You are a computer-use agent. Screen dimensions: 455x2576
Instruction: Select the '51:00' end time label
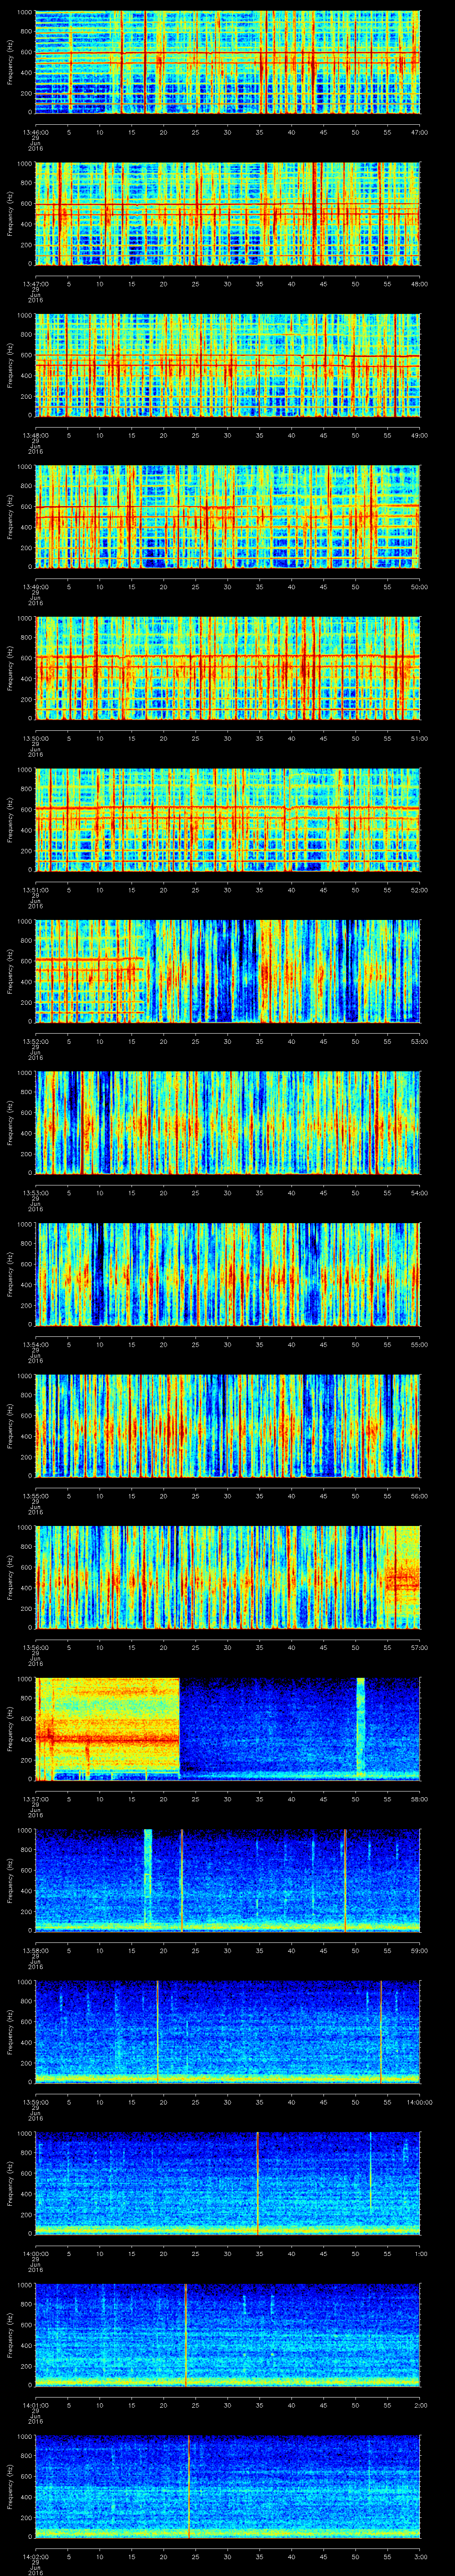pos(419,738)
